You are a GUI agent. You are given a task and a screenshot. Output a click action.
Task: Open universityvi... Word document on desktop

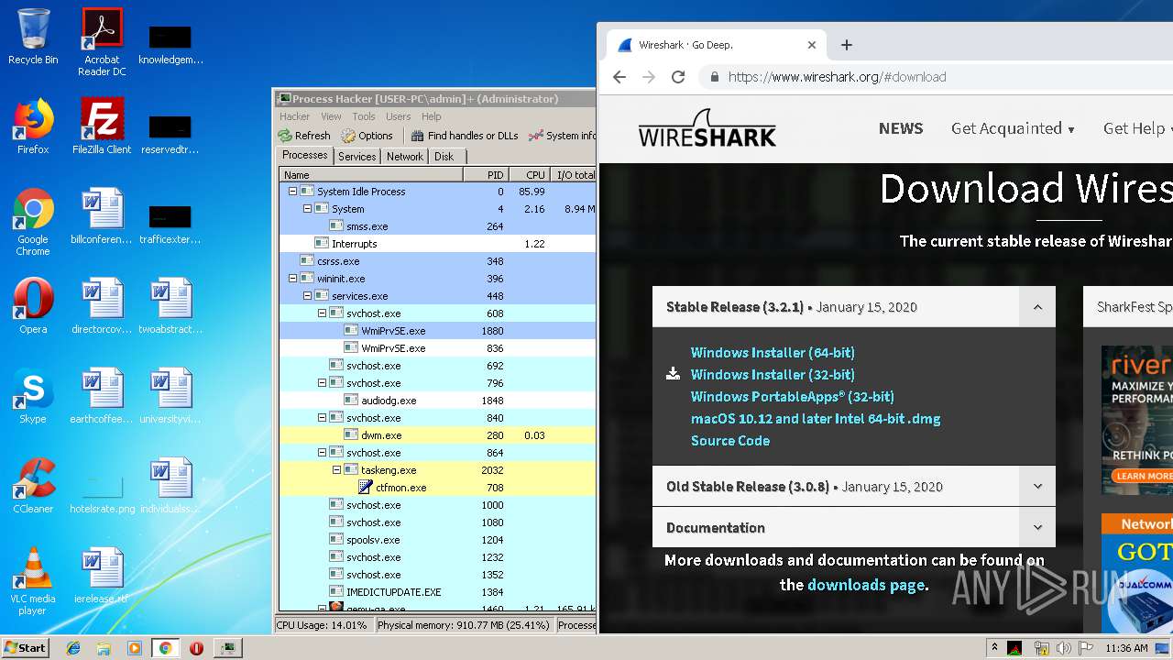coord(170,397)
